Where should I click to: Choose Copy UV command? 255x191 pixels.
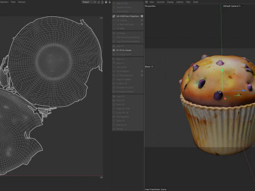(121, 96)
